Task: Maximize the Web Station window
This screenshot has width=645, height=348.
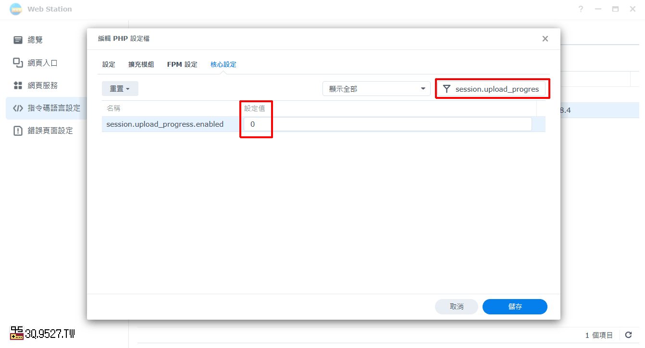Action: click(615, 9)
